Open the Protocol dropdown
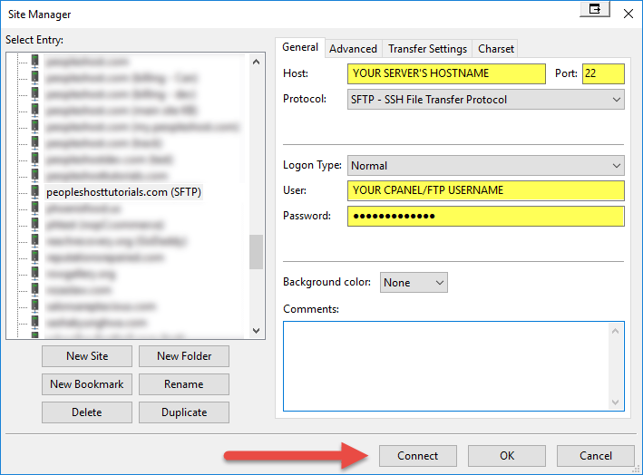 point(485,99)
